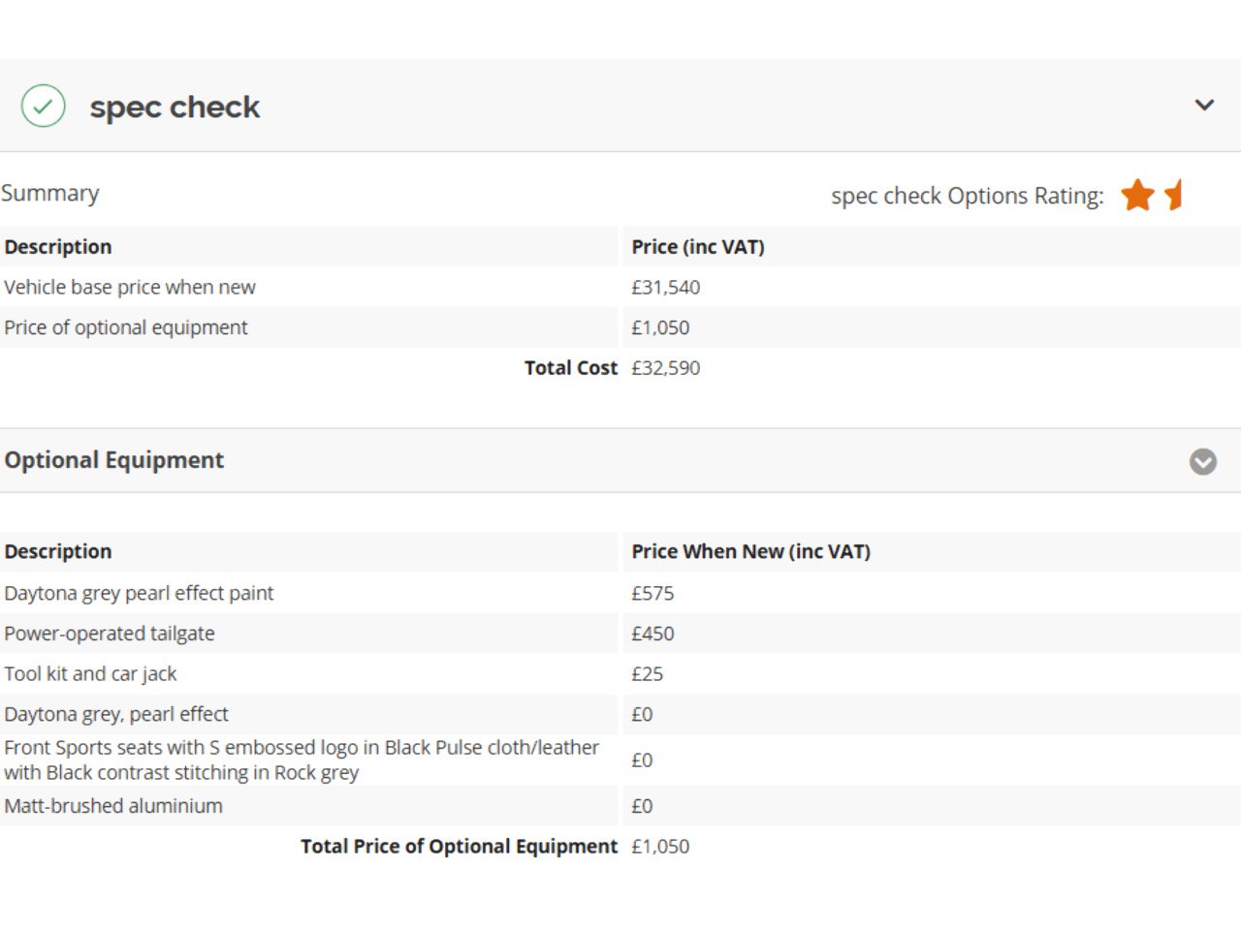Click the spec check Options Rating label
1241x930 pixels.
pos(967,196)
